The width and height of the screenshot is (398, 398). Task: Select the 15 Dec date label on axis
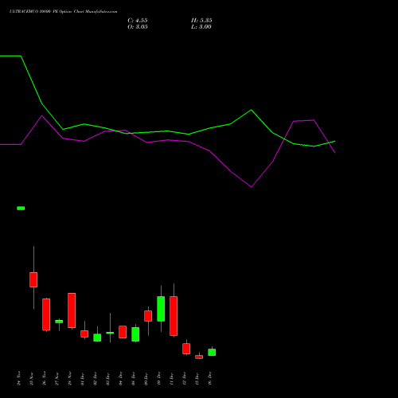pos(197,378)
